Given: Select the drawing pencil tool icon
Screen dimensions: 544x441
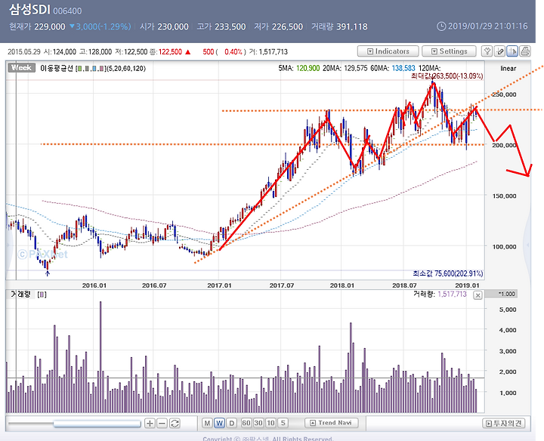Looking at the screenshot, I should (499, 51).
